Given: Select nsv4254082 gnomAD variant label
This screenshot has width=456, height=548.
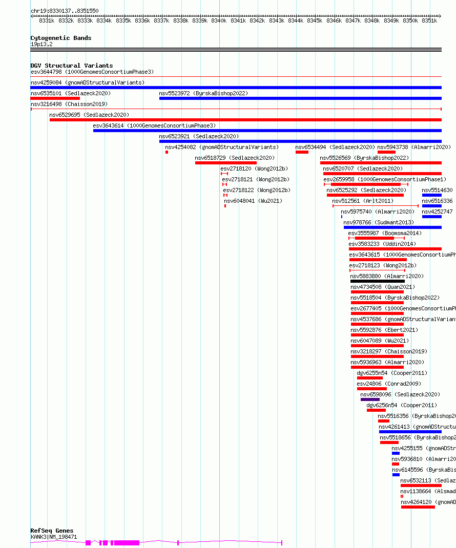Looking at the screenshot, I should point(222,147).
